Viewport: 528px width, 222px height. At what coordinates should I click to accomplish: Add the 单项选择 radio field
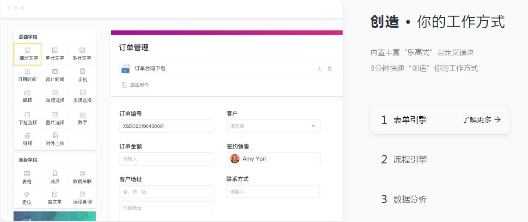55,96
